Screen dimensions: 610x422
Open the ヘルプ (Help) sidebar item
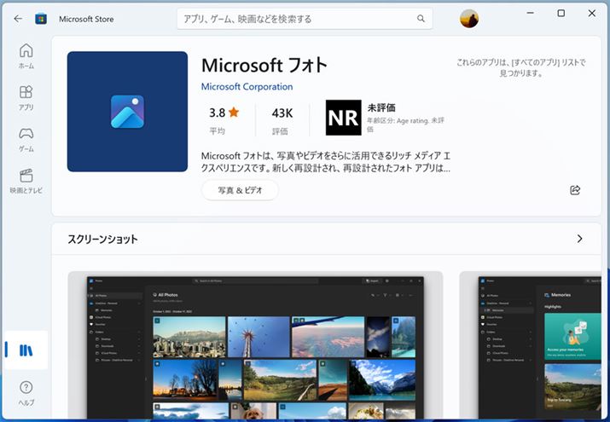tap(26, 393)
